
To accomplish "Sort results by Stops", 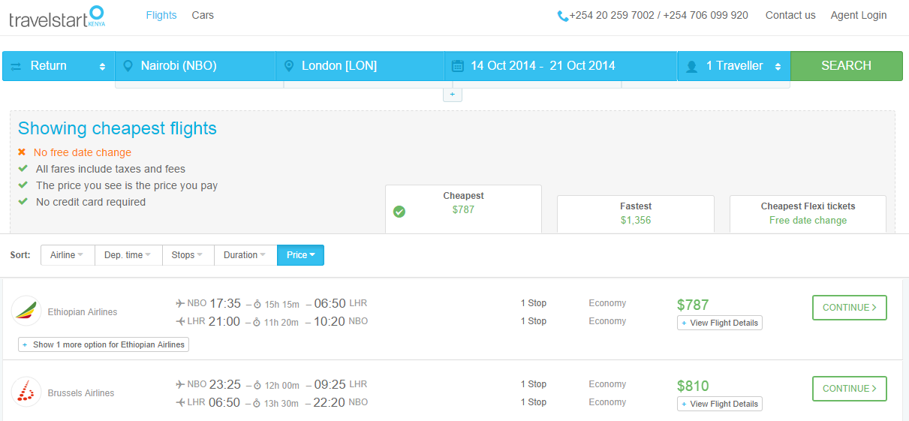I will click(188, 255).
